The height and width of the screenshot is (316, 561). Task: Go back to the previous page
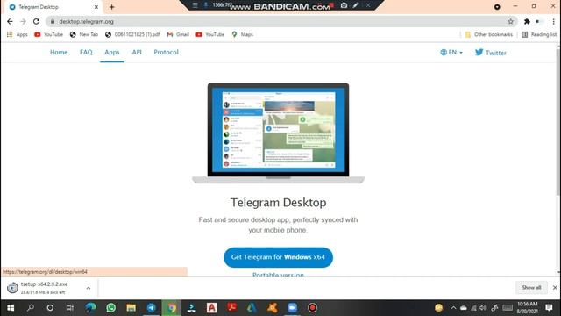click(x=10, y=21)
